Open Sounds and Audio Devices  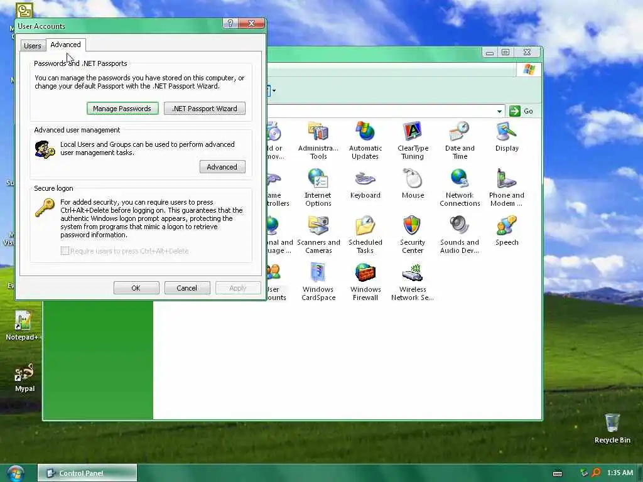[460, 235]
